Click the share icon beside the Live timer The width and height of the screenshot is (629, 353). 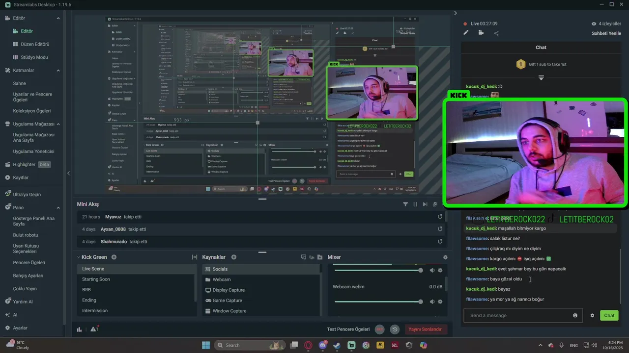pyautogui.click(x=496, y=33)
